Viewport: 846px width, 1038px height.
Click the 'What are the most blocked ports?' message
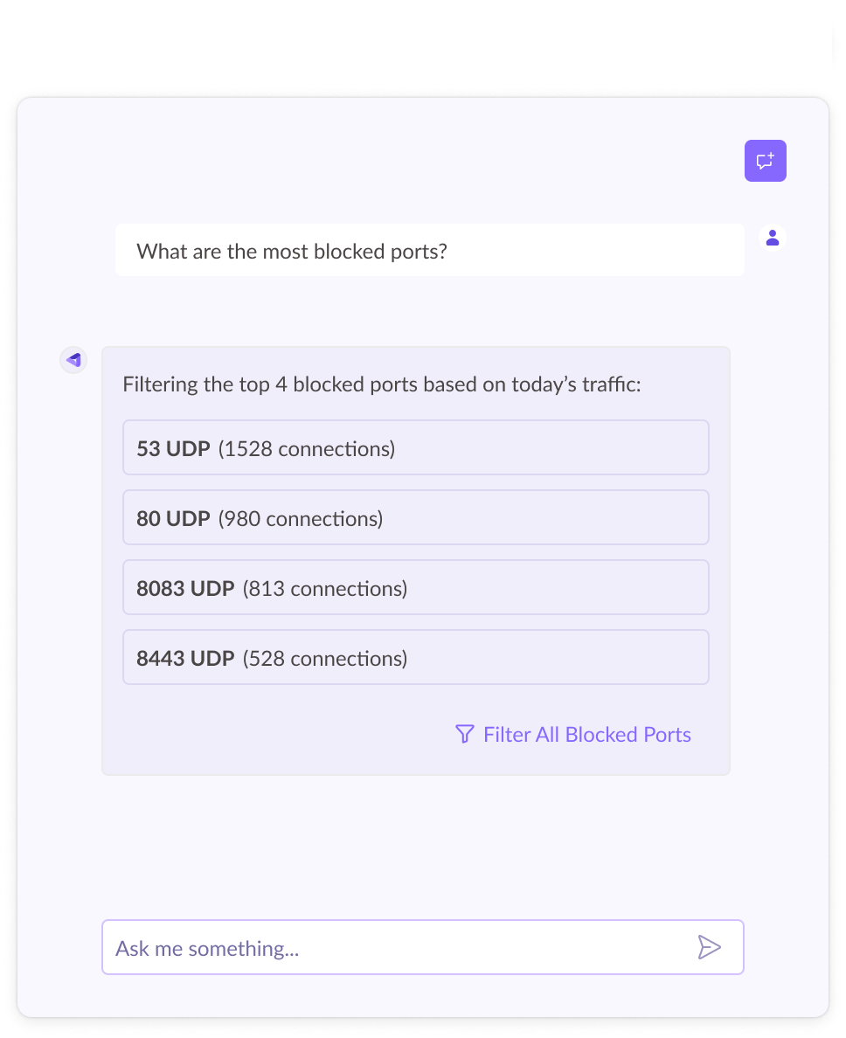(292, 252)
